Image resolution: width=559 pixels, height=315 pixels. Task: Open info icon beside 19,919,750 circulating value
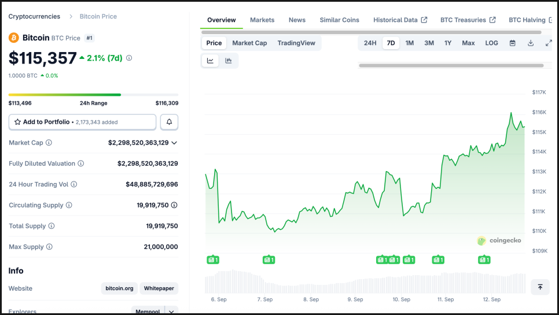point(174,205)
